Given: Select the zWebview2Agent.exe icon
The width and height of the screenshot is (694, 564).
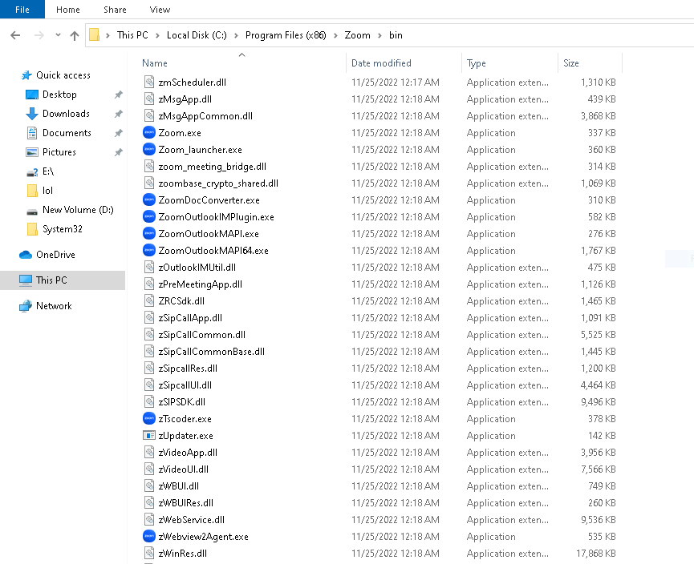Looking at the screenshot, I should point(149,536).
